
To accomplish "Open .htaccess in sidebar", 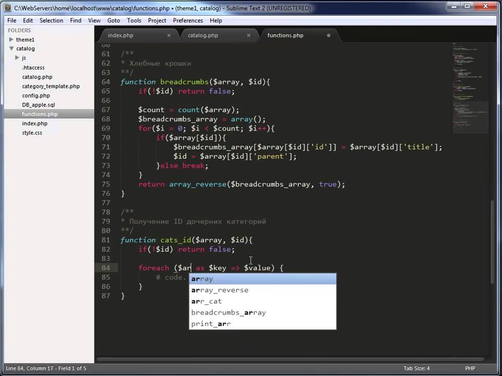I will 33,67.
